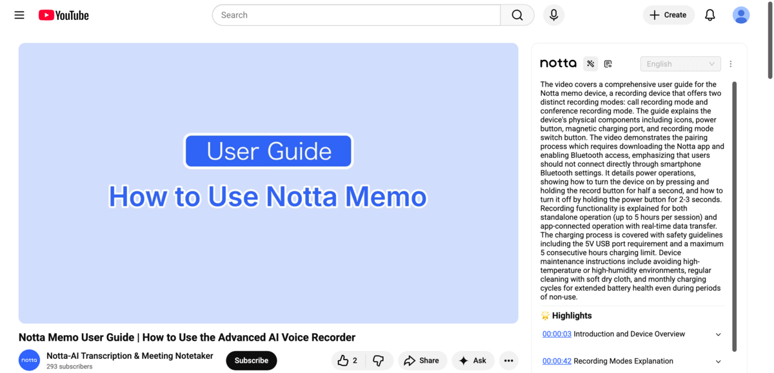This screenshot has height=373, width=774.
Task: Click the Notta logo in side panel
Action: 559,63
